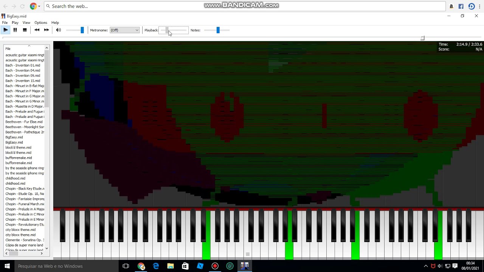This screenshot has height=272, width=484.
Task: Select Chopin - Prelude in A Major file
Action: pos(25,209)
